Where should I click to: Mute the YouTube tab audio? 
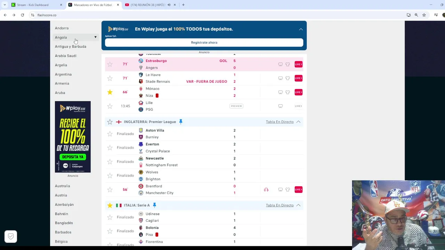pyautogui.click(x=169, y=5)
